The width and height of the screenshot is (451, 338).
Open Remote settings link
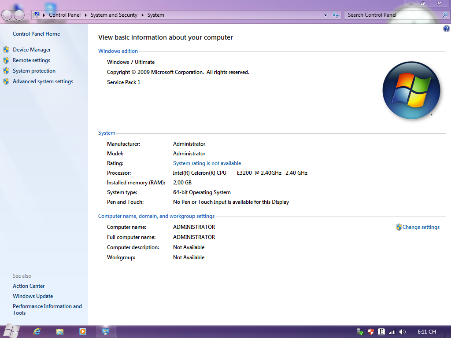[31, 60]
